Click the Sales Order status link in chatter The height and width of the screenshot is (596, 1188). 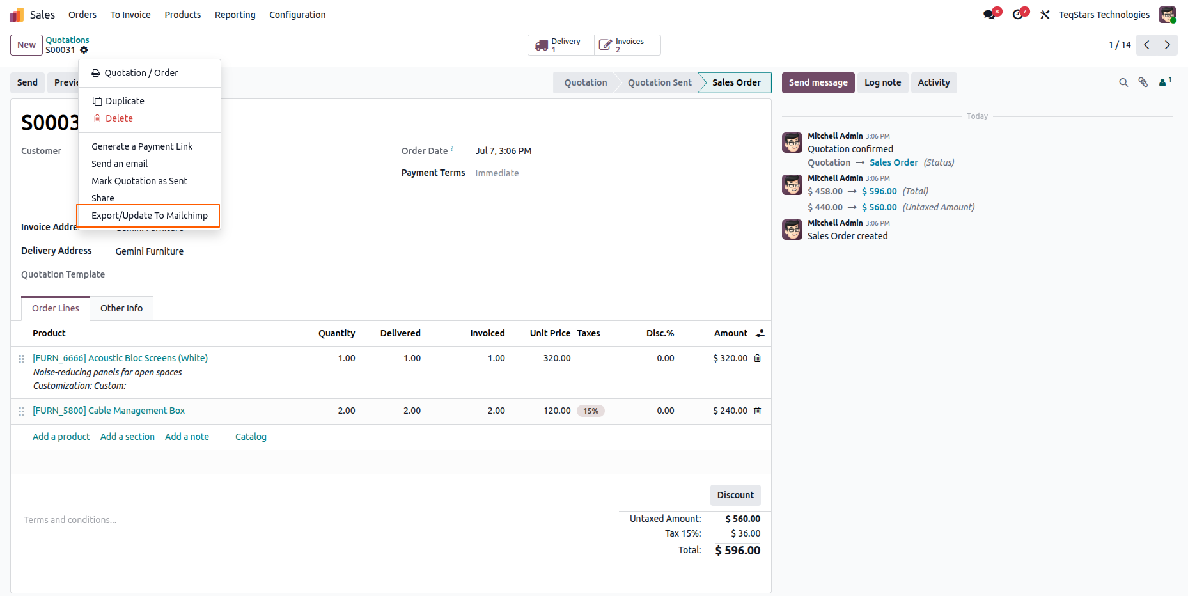tap(893, 162)
